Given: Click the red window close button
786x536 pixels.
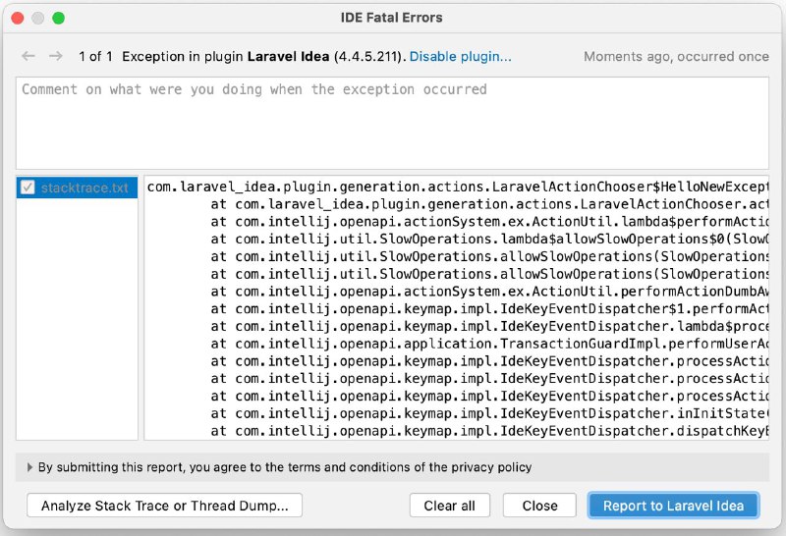Looking at the screenshot, I should [18, 18].
